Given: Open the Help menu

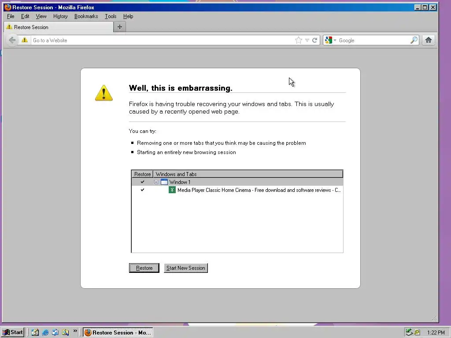Looking at the screenshot, I should click(128, 16).
